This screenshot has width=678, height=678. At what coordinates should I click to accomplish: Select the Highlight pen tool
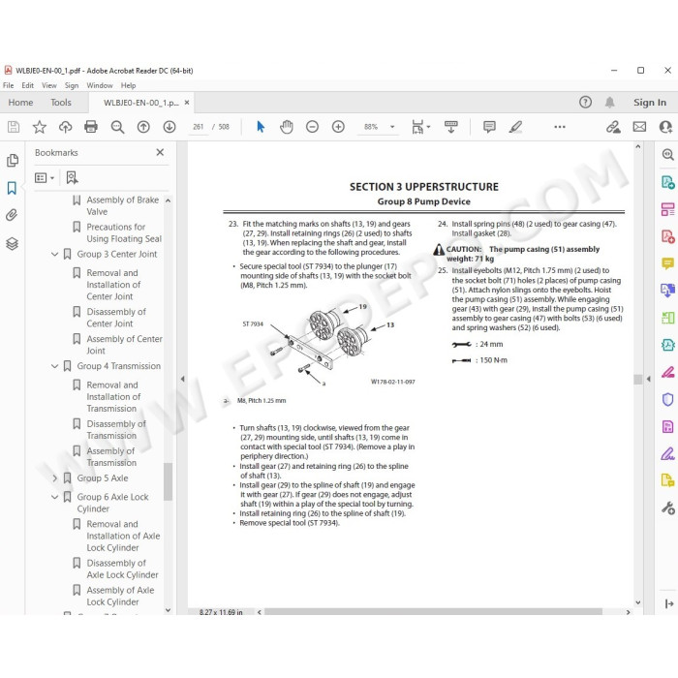coord(515,127)
